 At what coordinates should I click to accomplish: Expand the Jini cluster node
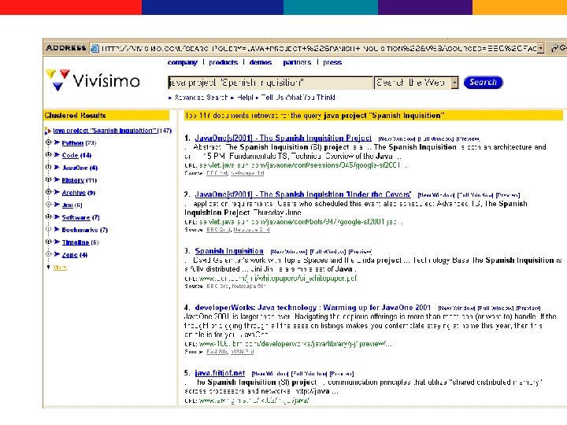tap(49, 204)
